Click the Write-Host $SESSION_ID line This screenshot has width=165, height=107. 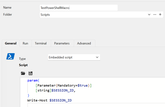point(49,100)
